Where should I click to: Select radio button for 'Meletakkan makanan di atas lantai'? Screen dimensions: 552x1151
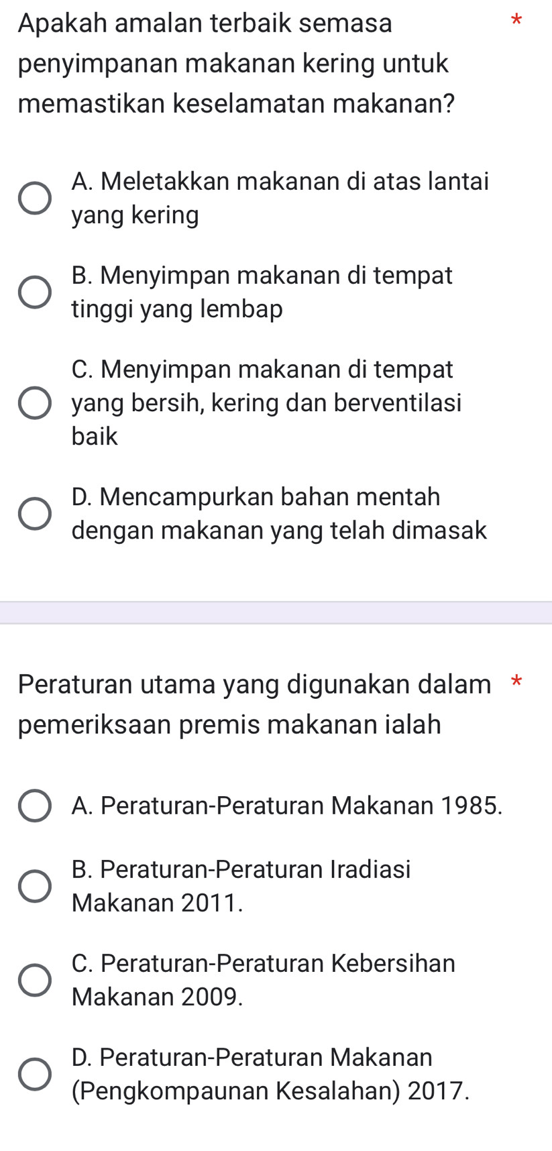[x=34, y=199]
